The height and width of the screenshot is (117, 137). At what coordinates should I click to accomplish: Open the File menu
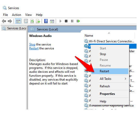click(x=5, y=15)
